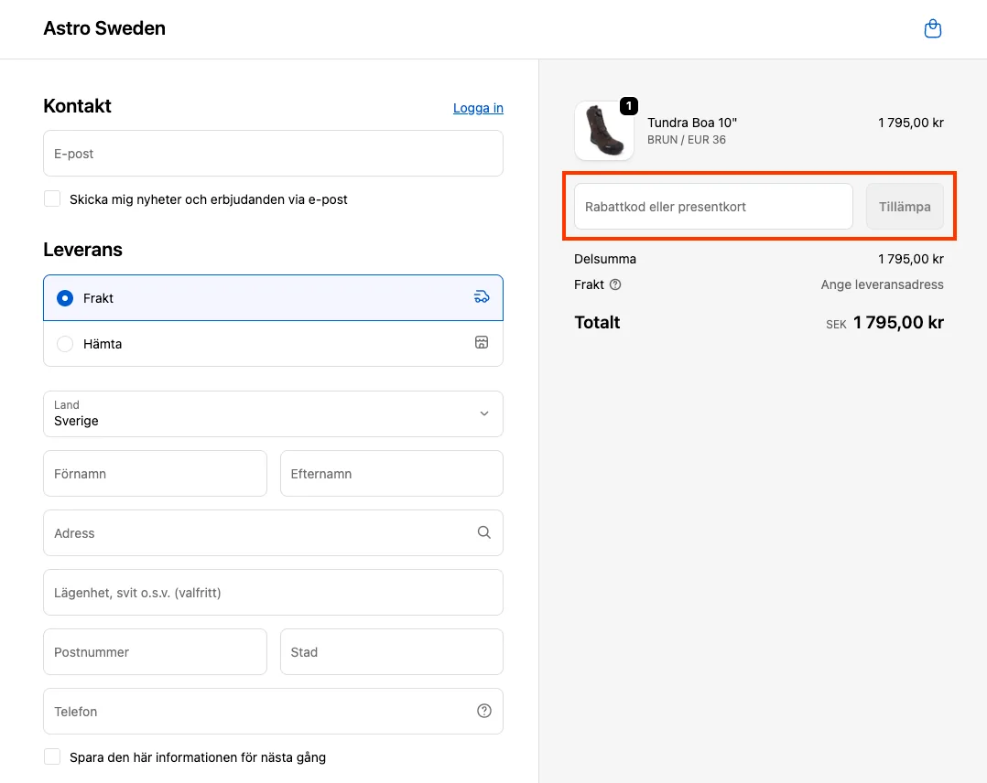Select the Hämta radio button
The width and height of the screenshot is (987, 783).
[x=65, y=344]
